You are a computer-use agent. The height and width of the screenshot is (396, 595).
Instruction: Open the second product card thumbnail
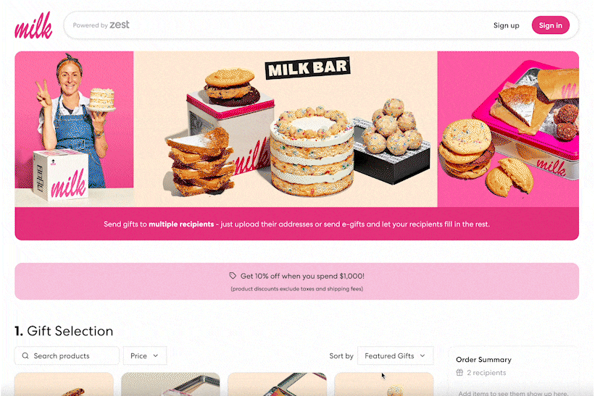pos(170,384)
